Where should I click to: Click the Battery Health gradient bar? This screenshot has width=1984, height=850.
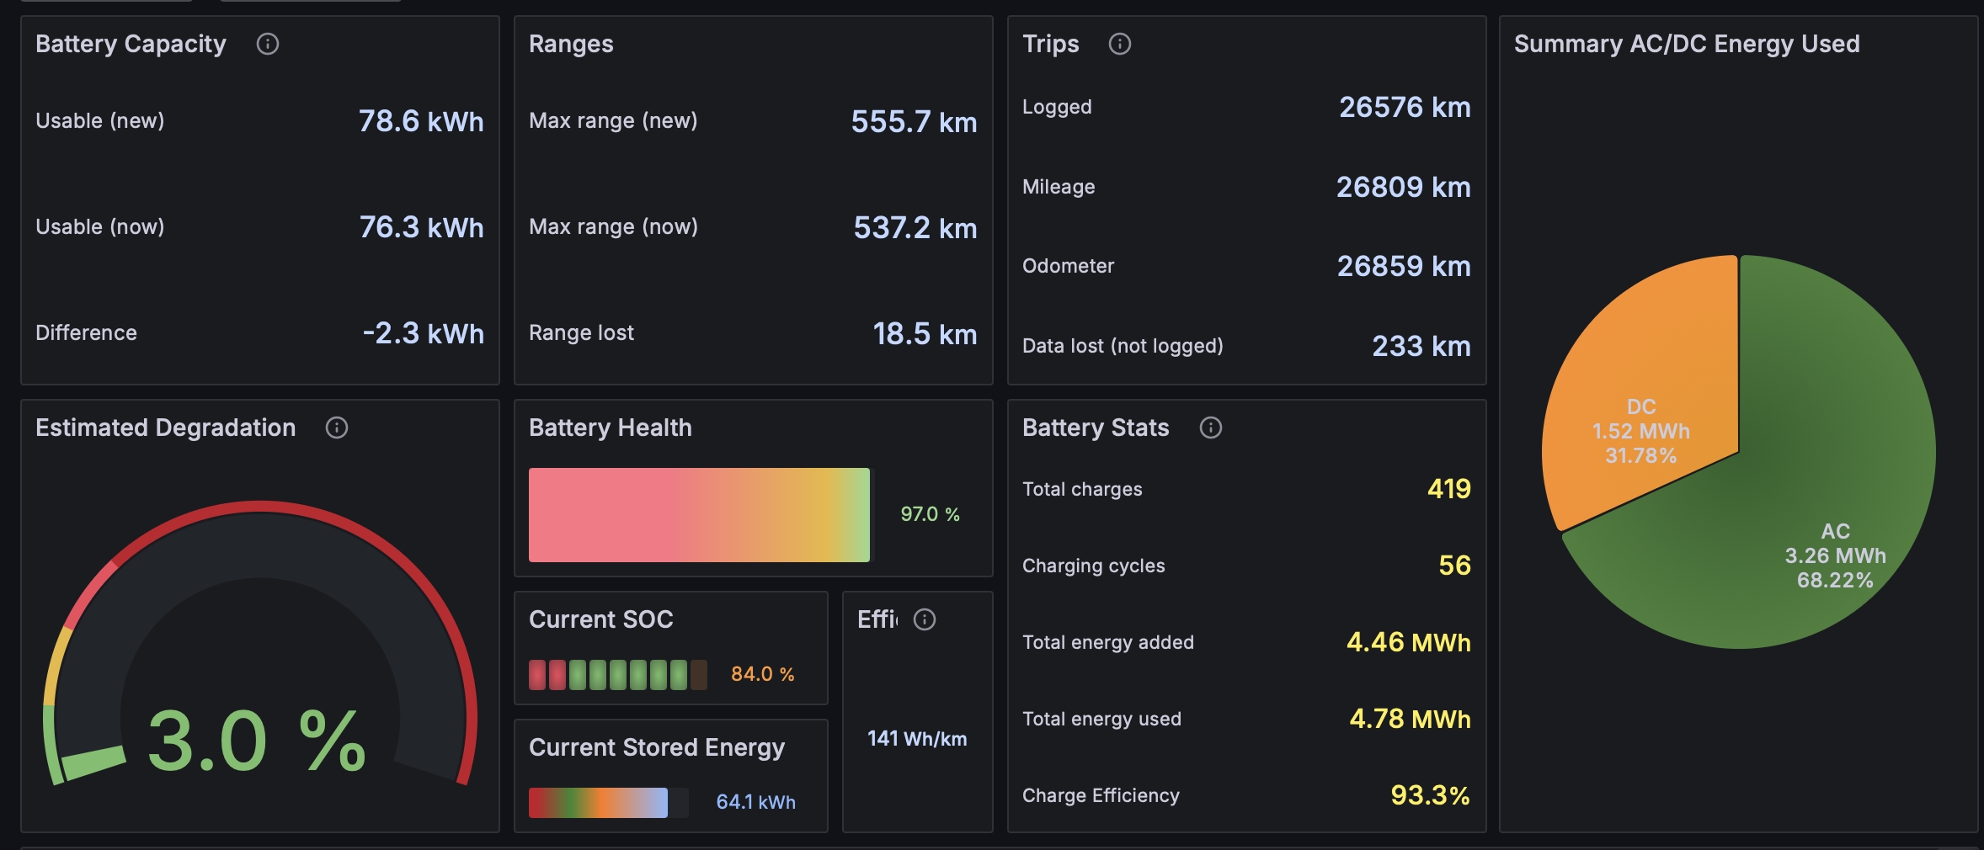(699, 515)
